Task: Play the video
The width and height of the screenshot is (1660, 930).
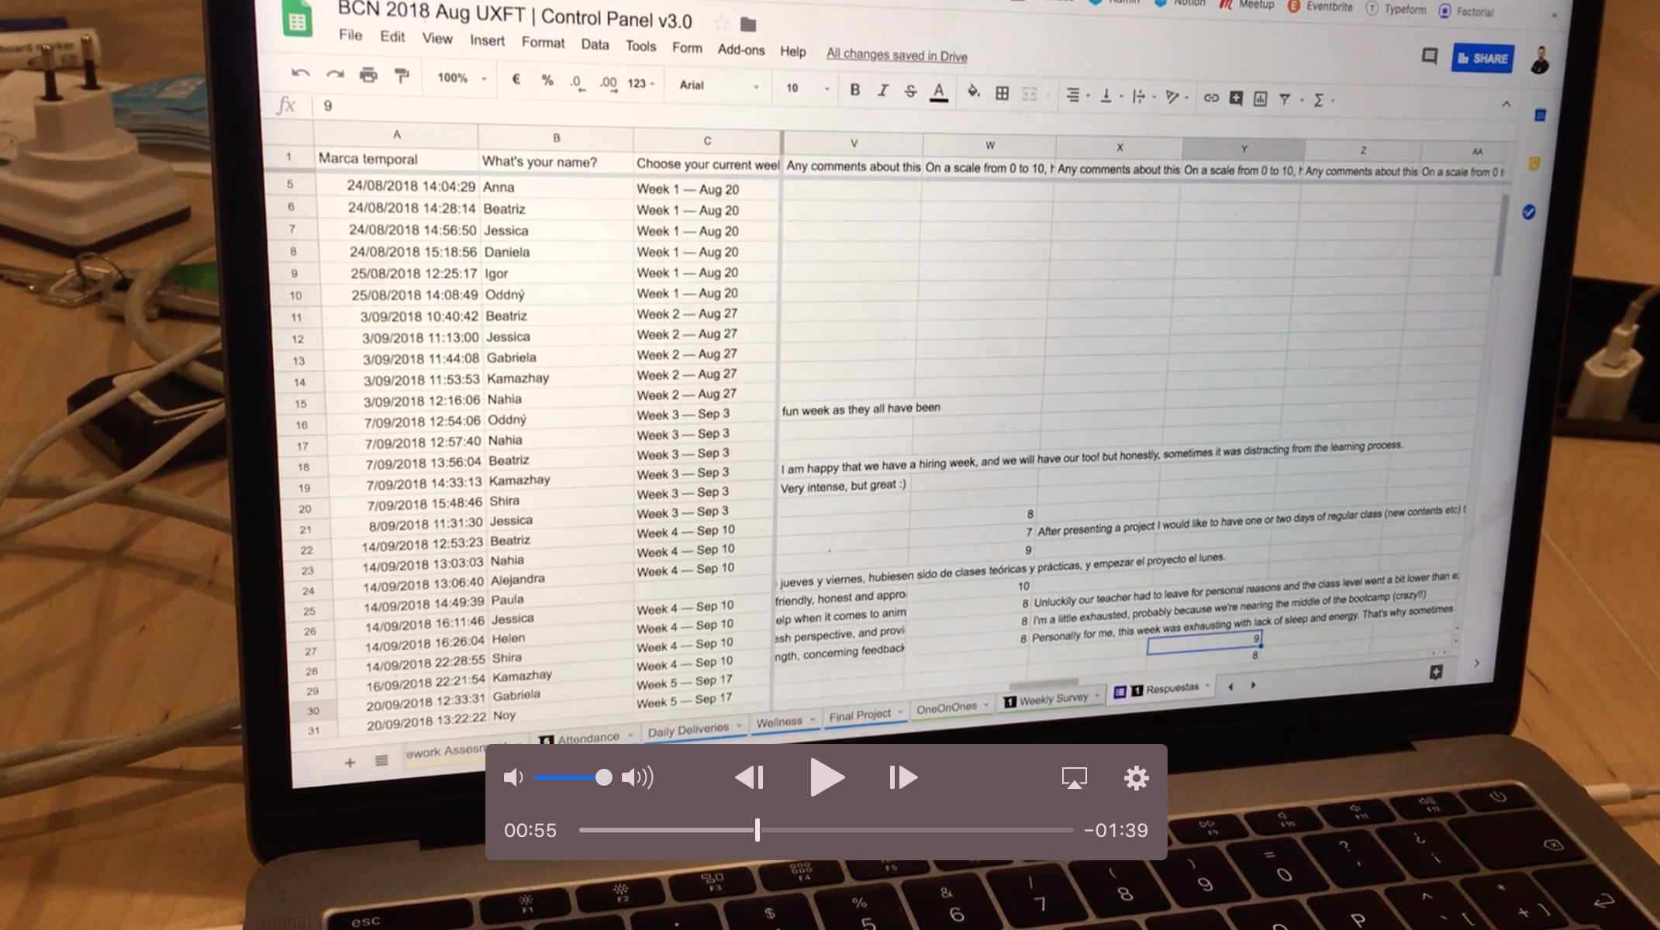Action: coord(827,777)
